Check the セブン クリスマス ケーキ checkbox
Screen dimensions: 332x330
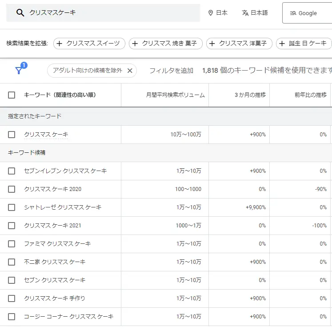coord(12,280)
